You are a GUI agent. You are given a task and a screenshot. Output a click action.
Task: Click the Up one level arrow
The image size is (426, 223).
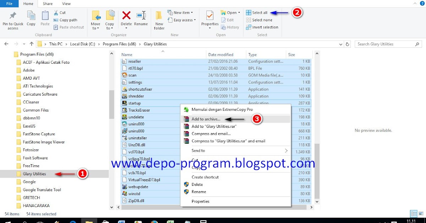32,44
